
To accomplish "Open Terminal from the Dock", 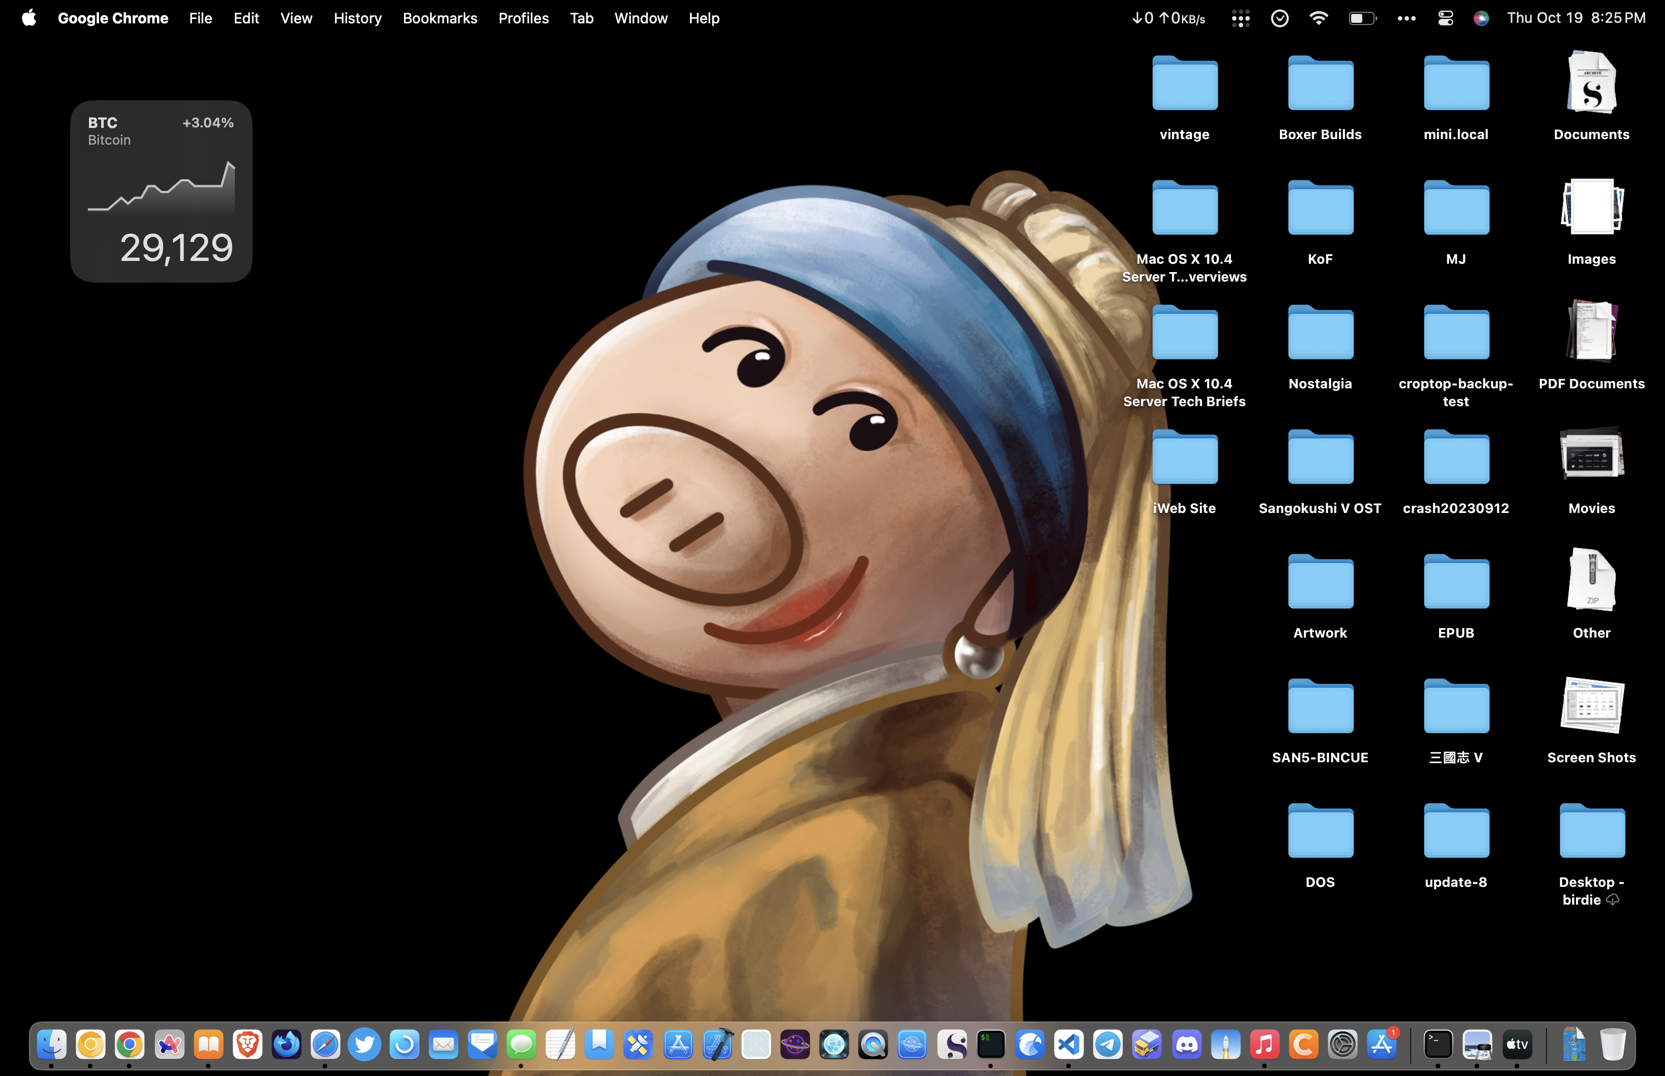I will tap(1438, 1044).
